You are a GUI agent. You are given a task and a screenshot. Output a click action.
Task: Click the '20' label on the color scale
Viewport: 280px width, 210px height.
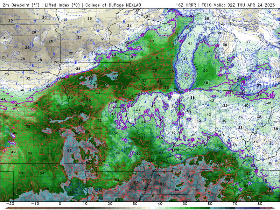point(110,204)
